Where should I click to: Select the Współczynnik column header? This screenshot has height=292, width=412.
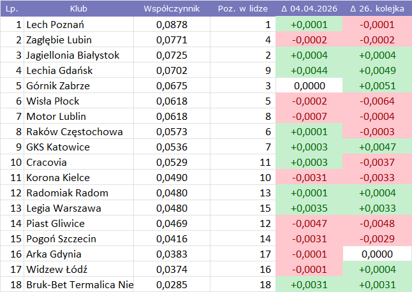(x=172, y=9)
